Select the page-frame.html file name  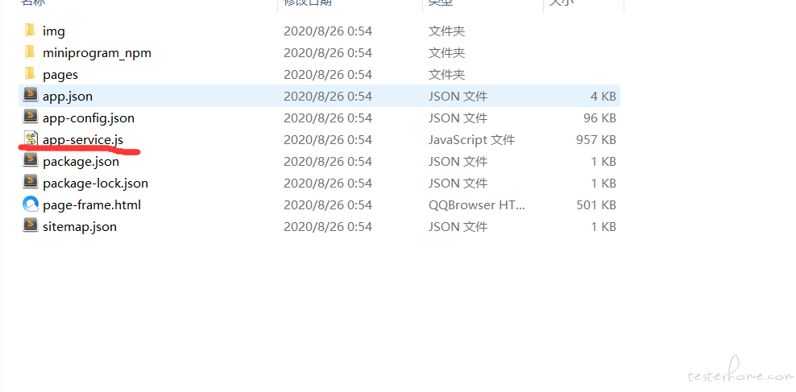(92, 205)
